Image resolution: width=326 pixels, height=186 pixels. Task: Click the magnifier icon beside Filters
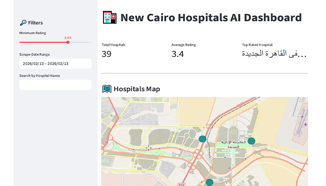23,23
